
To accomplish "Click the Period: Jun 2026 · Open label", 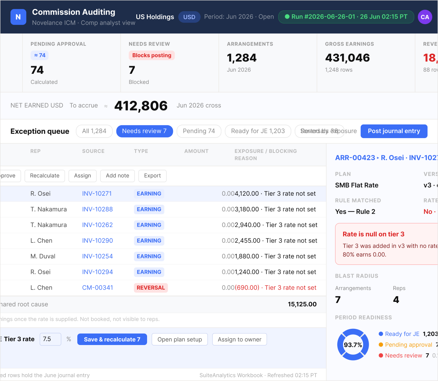I will point(239,17).
